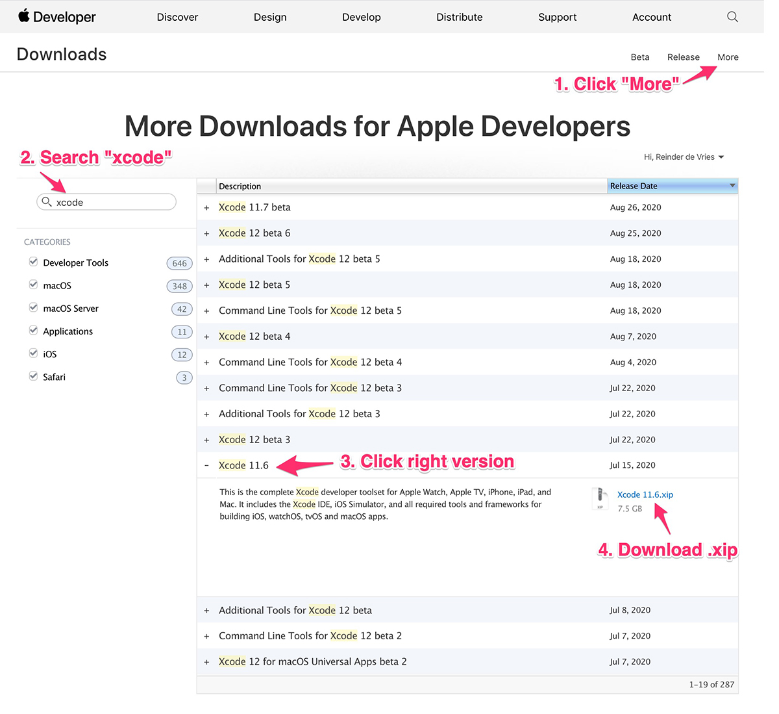This screenshot has width=779, height=714.
Task: Click the Aug 26, 2020 release date
Action: [636, 207]
